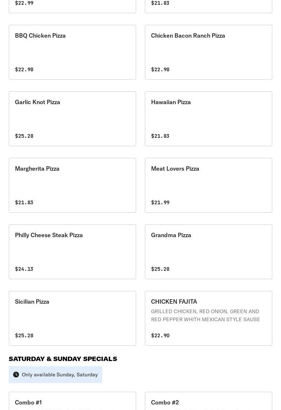Open Philly Cheese Steak Pizza item
Viewport: 281px width, 410px height.
(72, 252)
